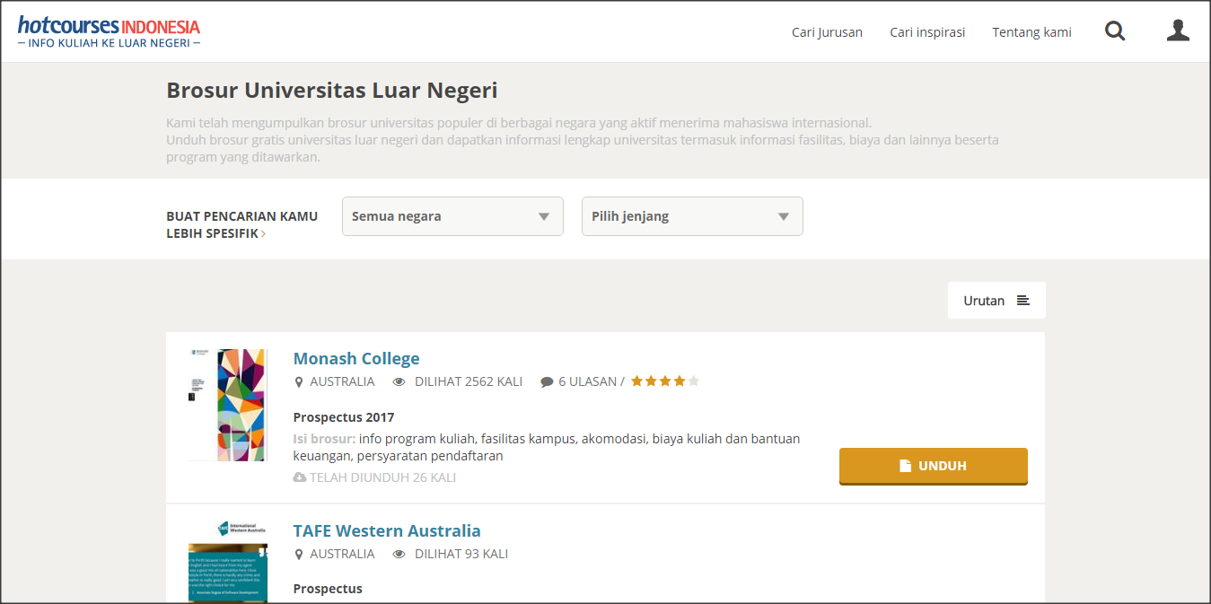The width and height of the screenshot is (1211, 604).
Task: Click the eye views icon for Monash College
Action: click(x=399, y=382)
